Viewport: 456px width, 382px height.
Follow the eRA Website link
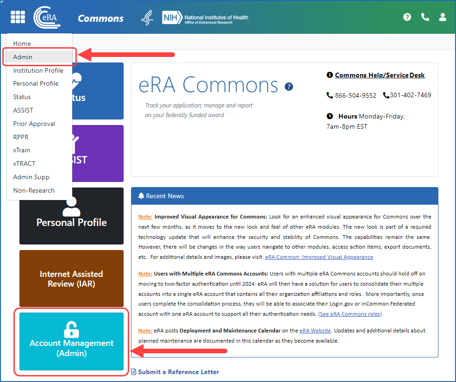[315, 331]
